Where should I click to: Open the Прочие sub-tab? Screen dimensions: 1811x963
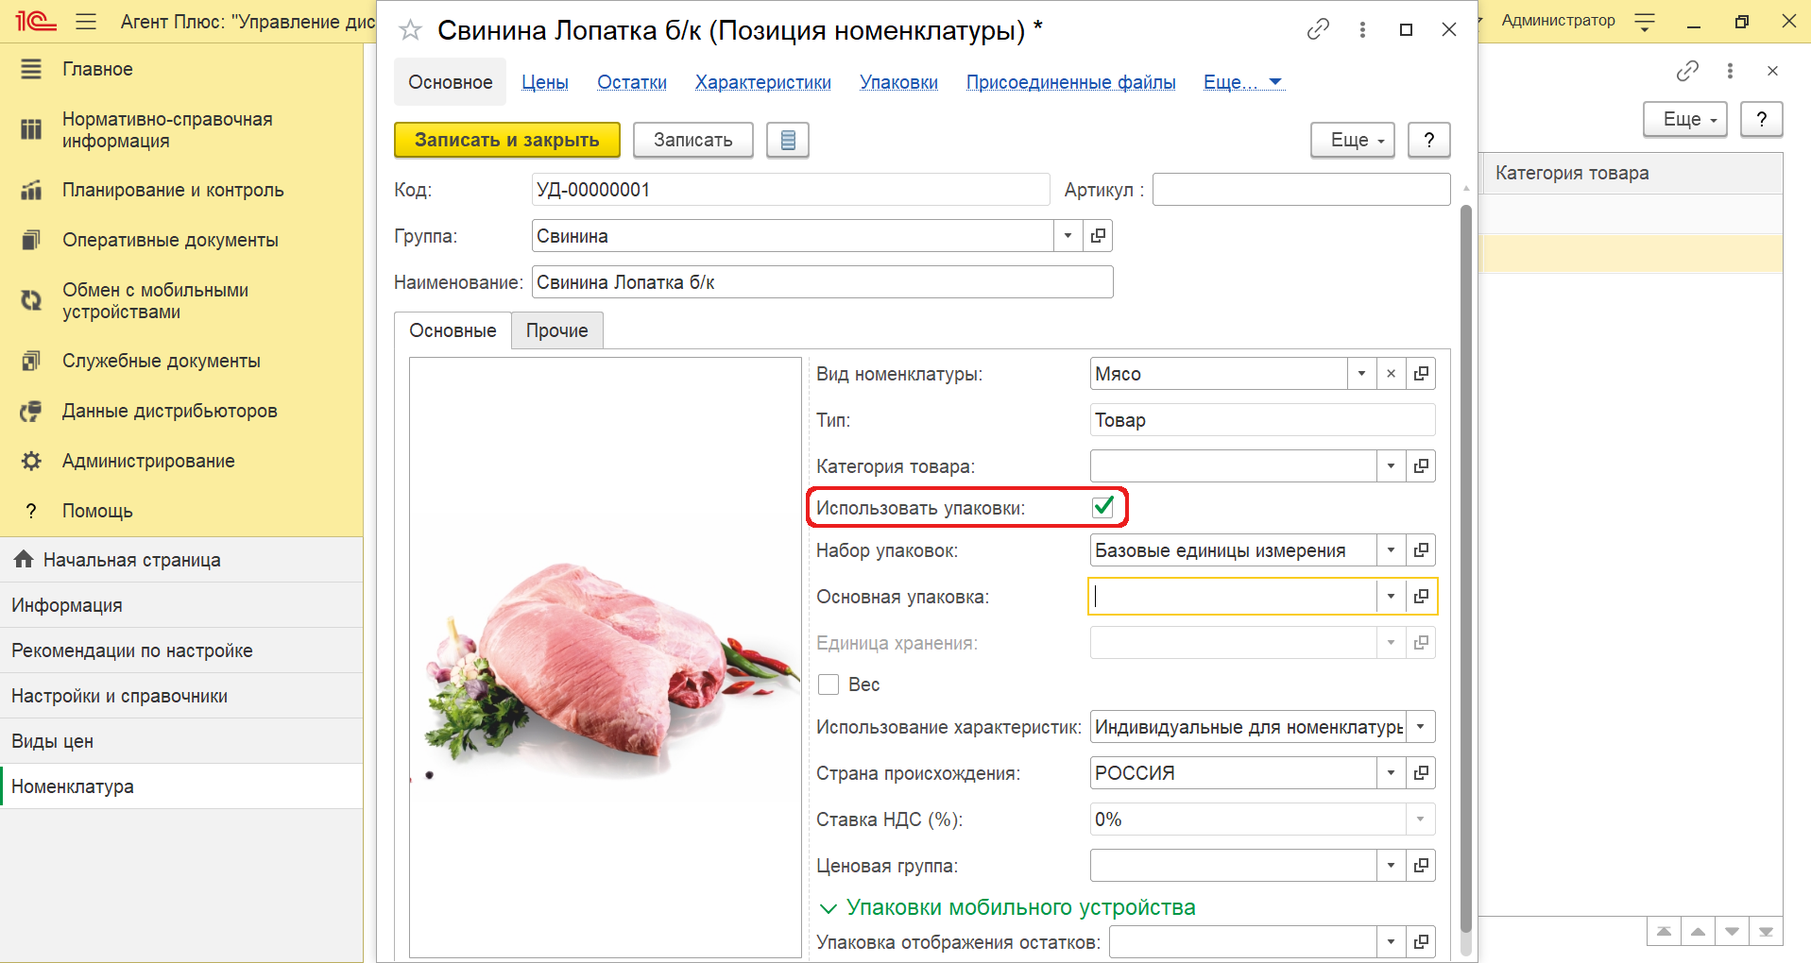click(556, 330)
